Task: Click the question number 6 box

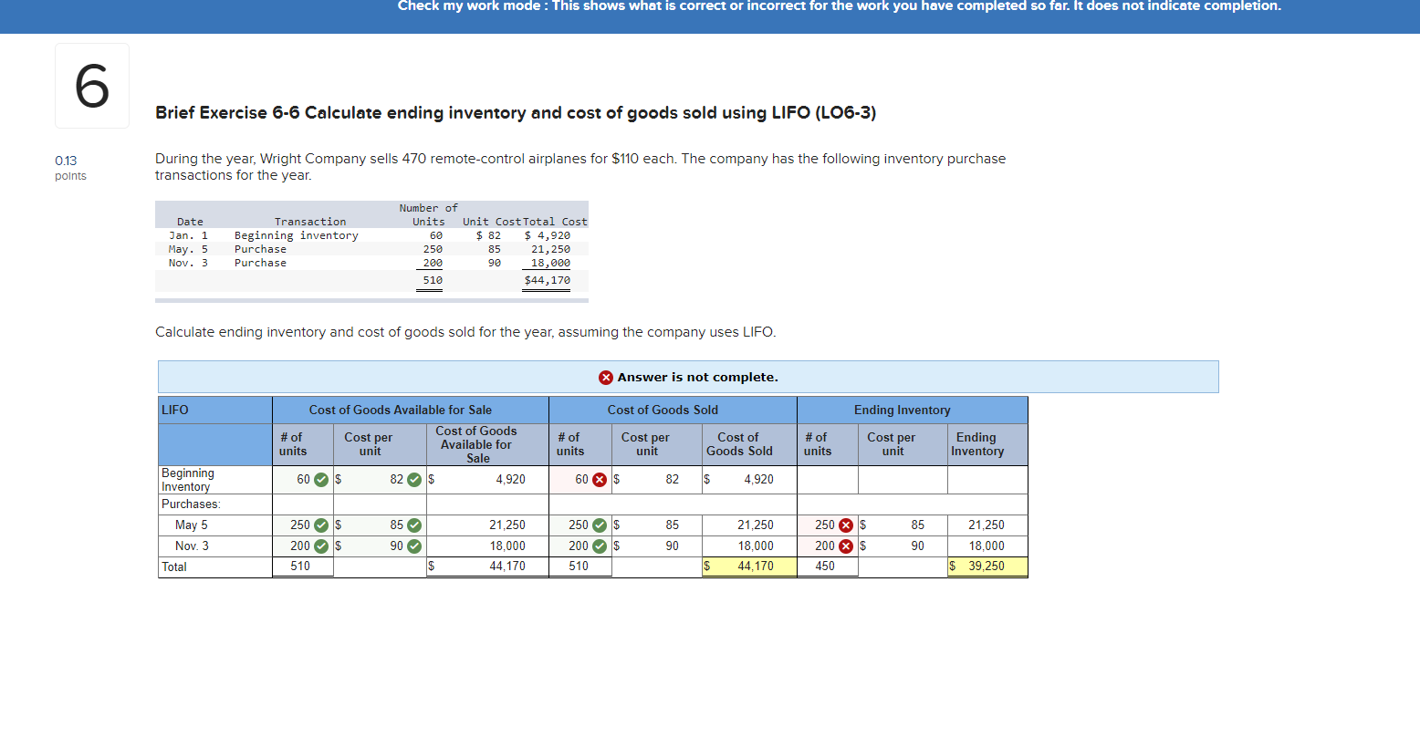Action: pos(91,85)
